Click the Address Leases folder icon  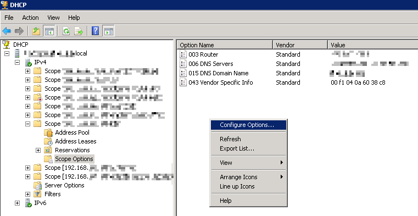pos(48,141)
